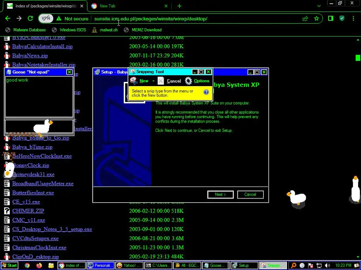Open Snipping Tool Options
This screenshot has height=270, width=361.
click(197, 81)
